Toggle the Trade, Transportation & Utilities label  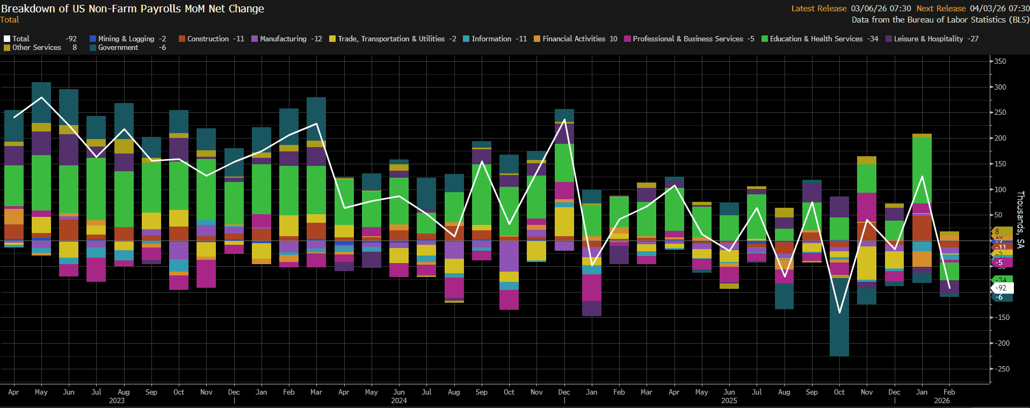coord(391,39)
